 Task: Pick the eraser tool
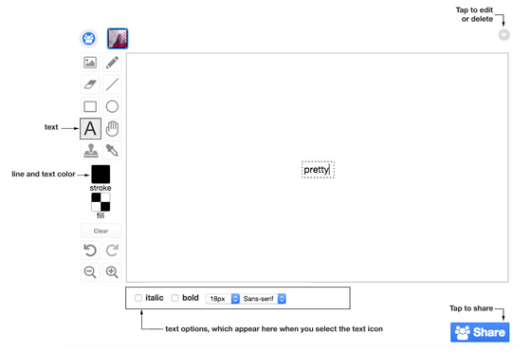click(90, 84)
